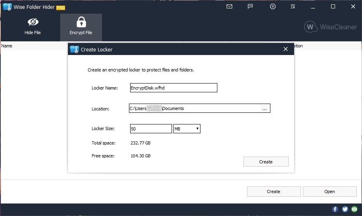Close the Create Locker dialog
Image resolution: width=362 pixels, height=216 pixels.
coord(286,49)
